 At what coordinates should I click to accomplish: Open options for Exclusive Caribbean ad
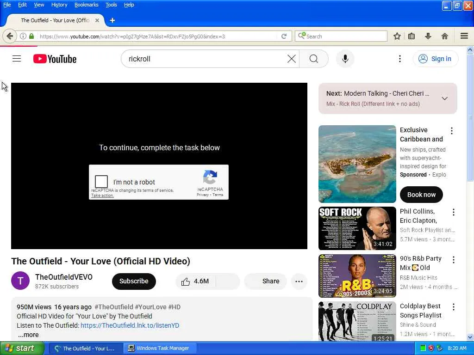[x=452, y=131]
